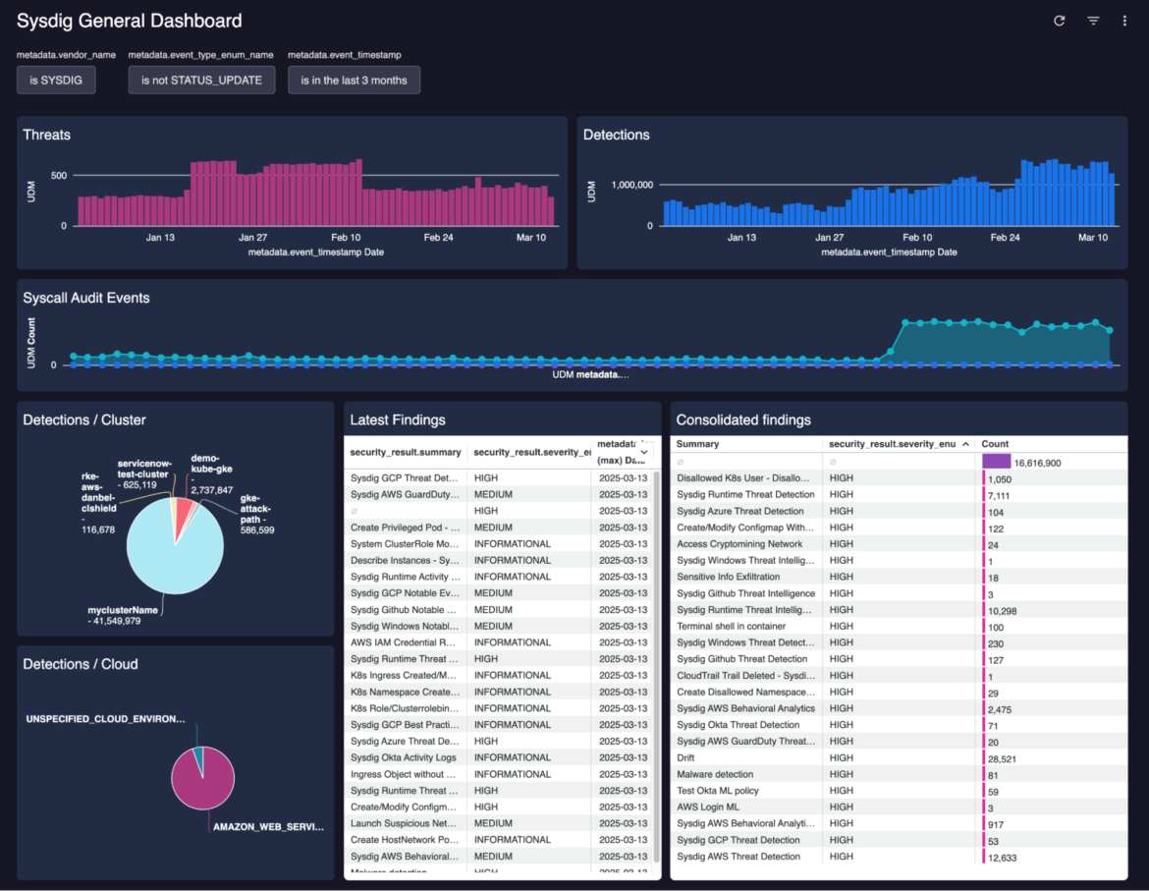Select 'Launch Suspicious Net…' finding
Viewport: 1149px width, 891px height.
[403, 823]
